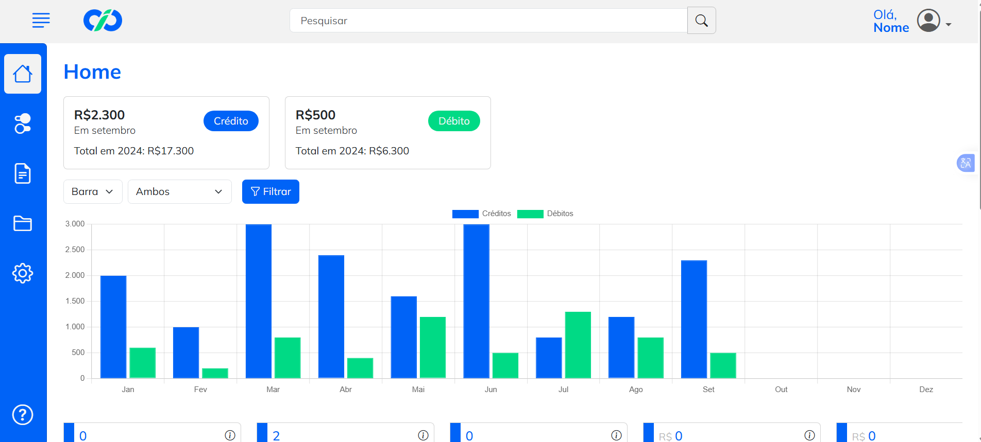Click info icon on first card showing 0
981x442 pixels.
point(230,435)
